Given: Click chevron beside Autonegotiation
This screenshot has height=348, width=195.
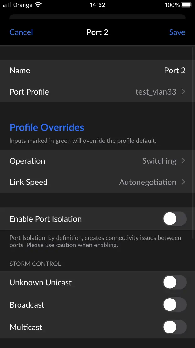Looking at the screenshot, I should (183, 182).
